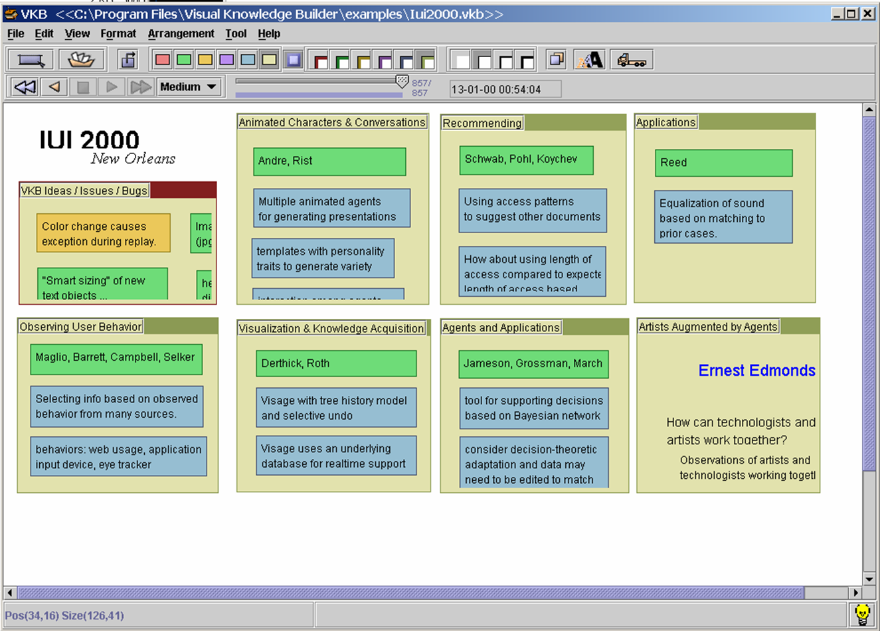Pick the pale yellow fill swatch
This screenshot has width=880, height=631.
point(269,60)
